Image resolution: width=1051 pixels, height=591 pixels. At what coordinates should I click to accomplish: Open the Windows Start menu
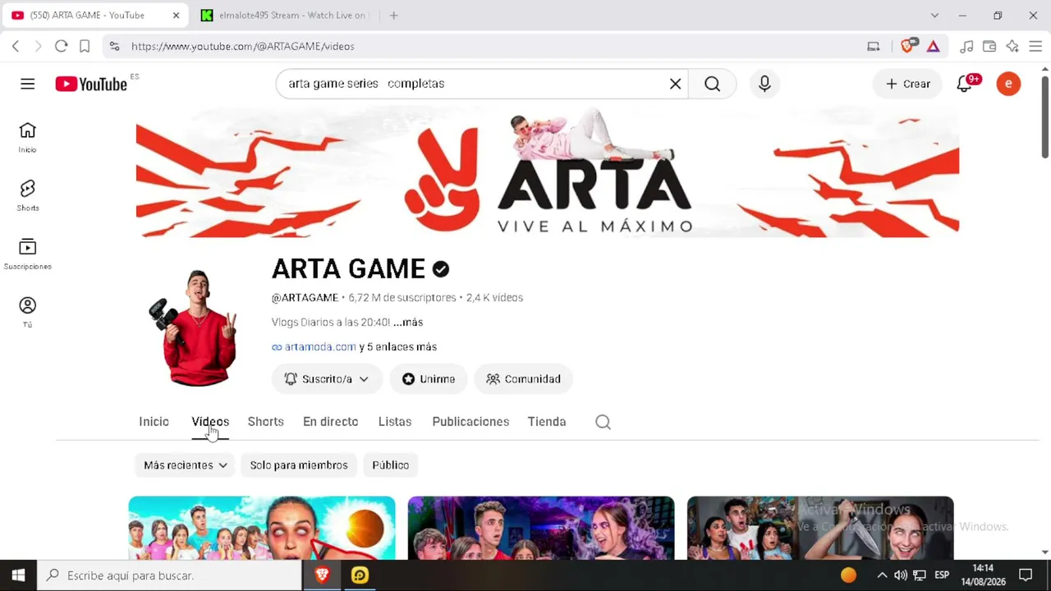(19, 575)
